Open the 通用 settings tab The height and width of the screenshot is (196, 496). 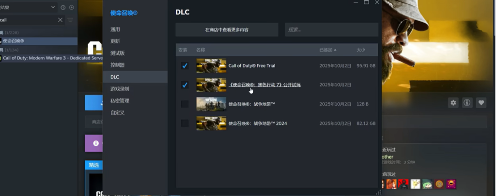(x=115, y=29)
